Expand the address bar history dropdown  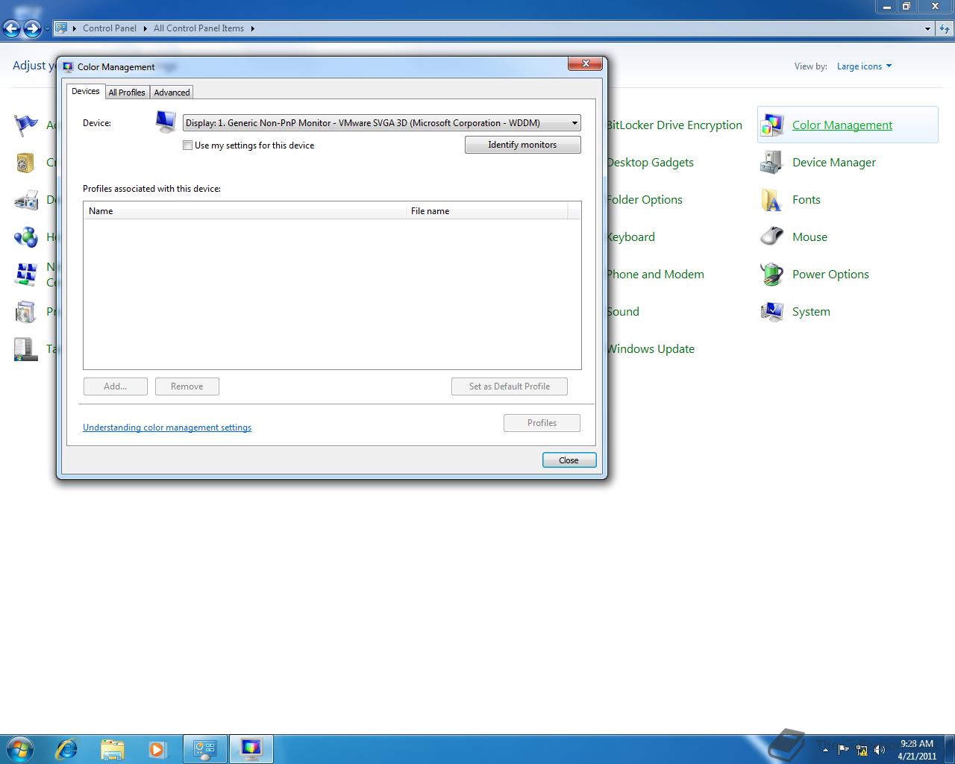tap(927, 29)
